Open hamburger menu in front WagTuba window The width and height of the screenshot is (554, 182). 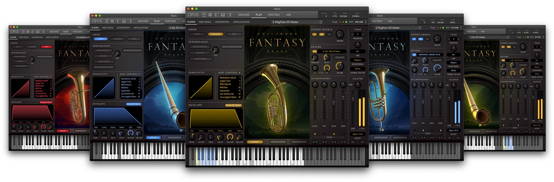click(204, 15)
